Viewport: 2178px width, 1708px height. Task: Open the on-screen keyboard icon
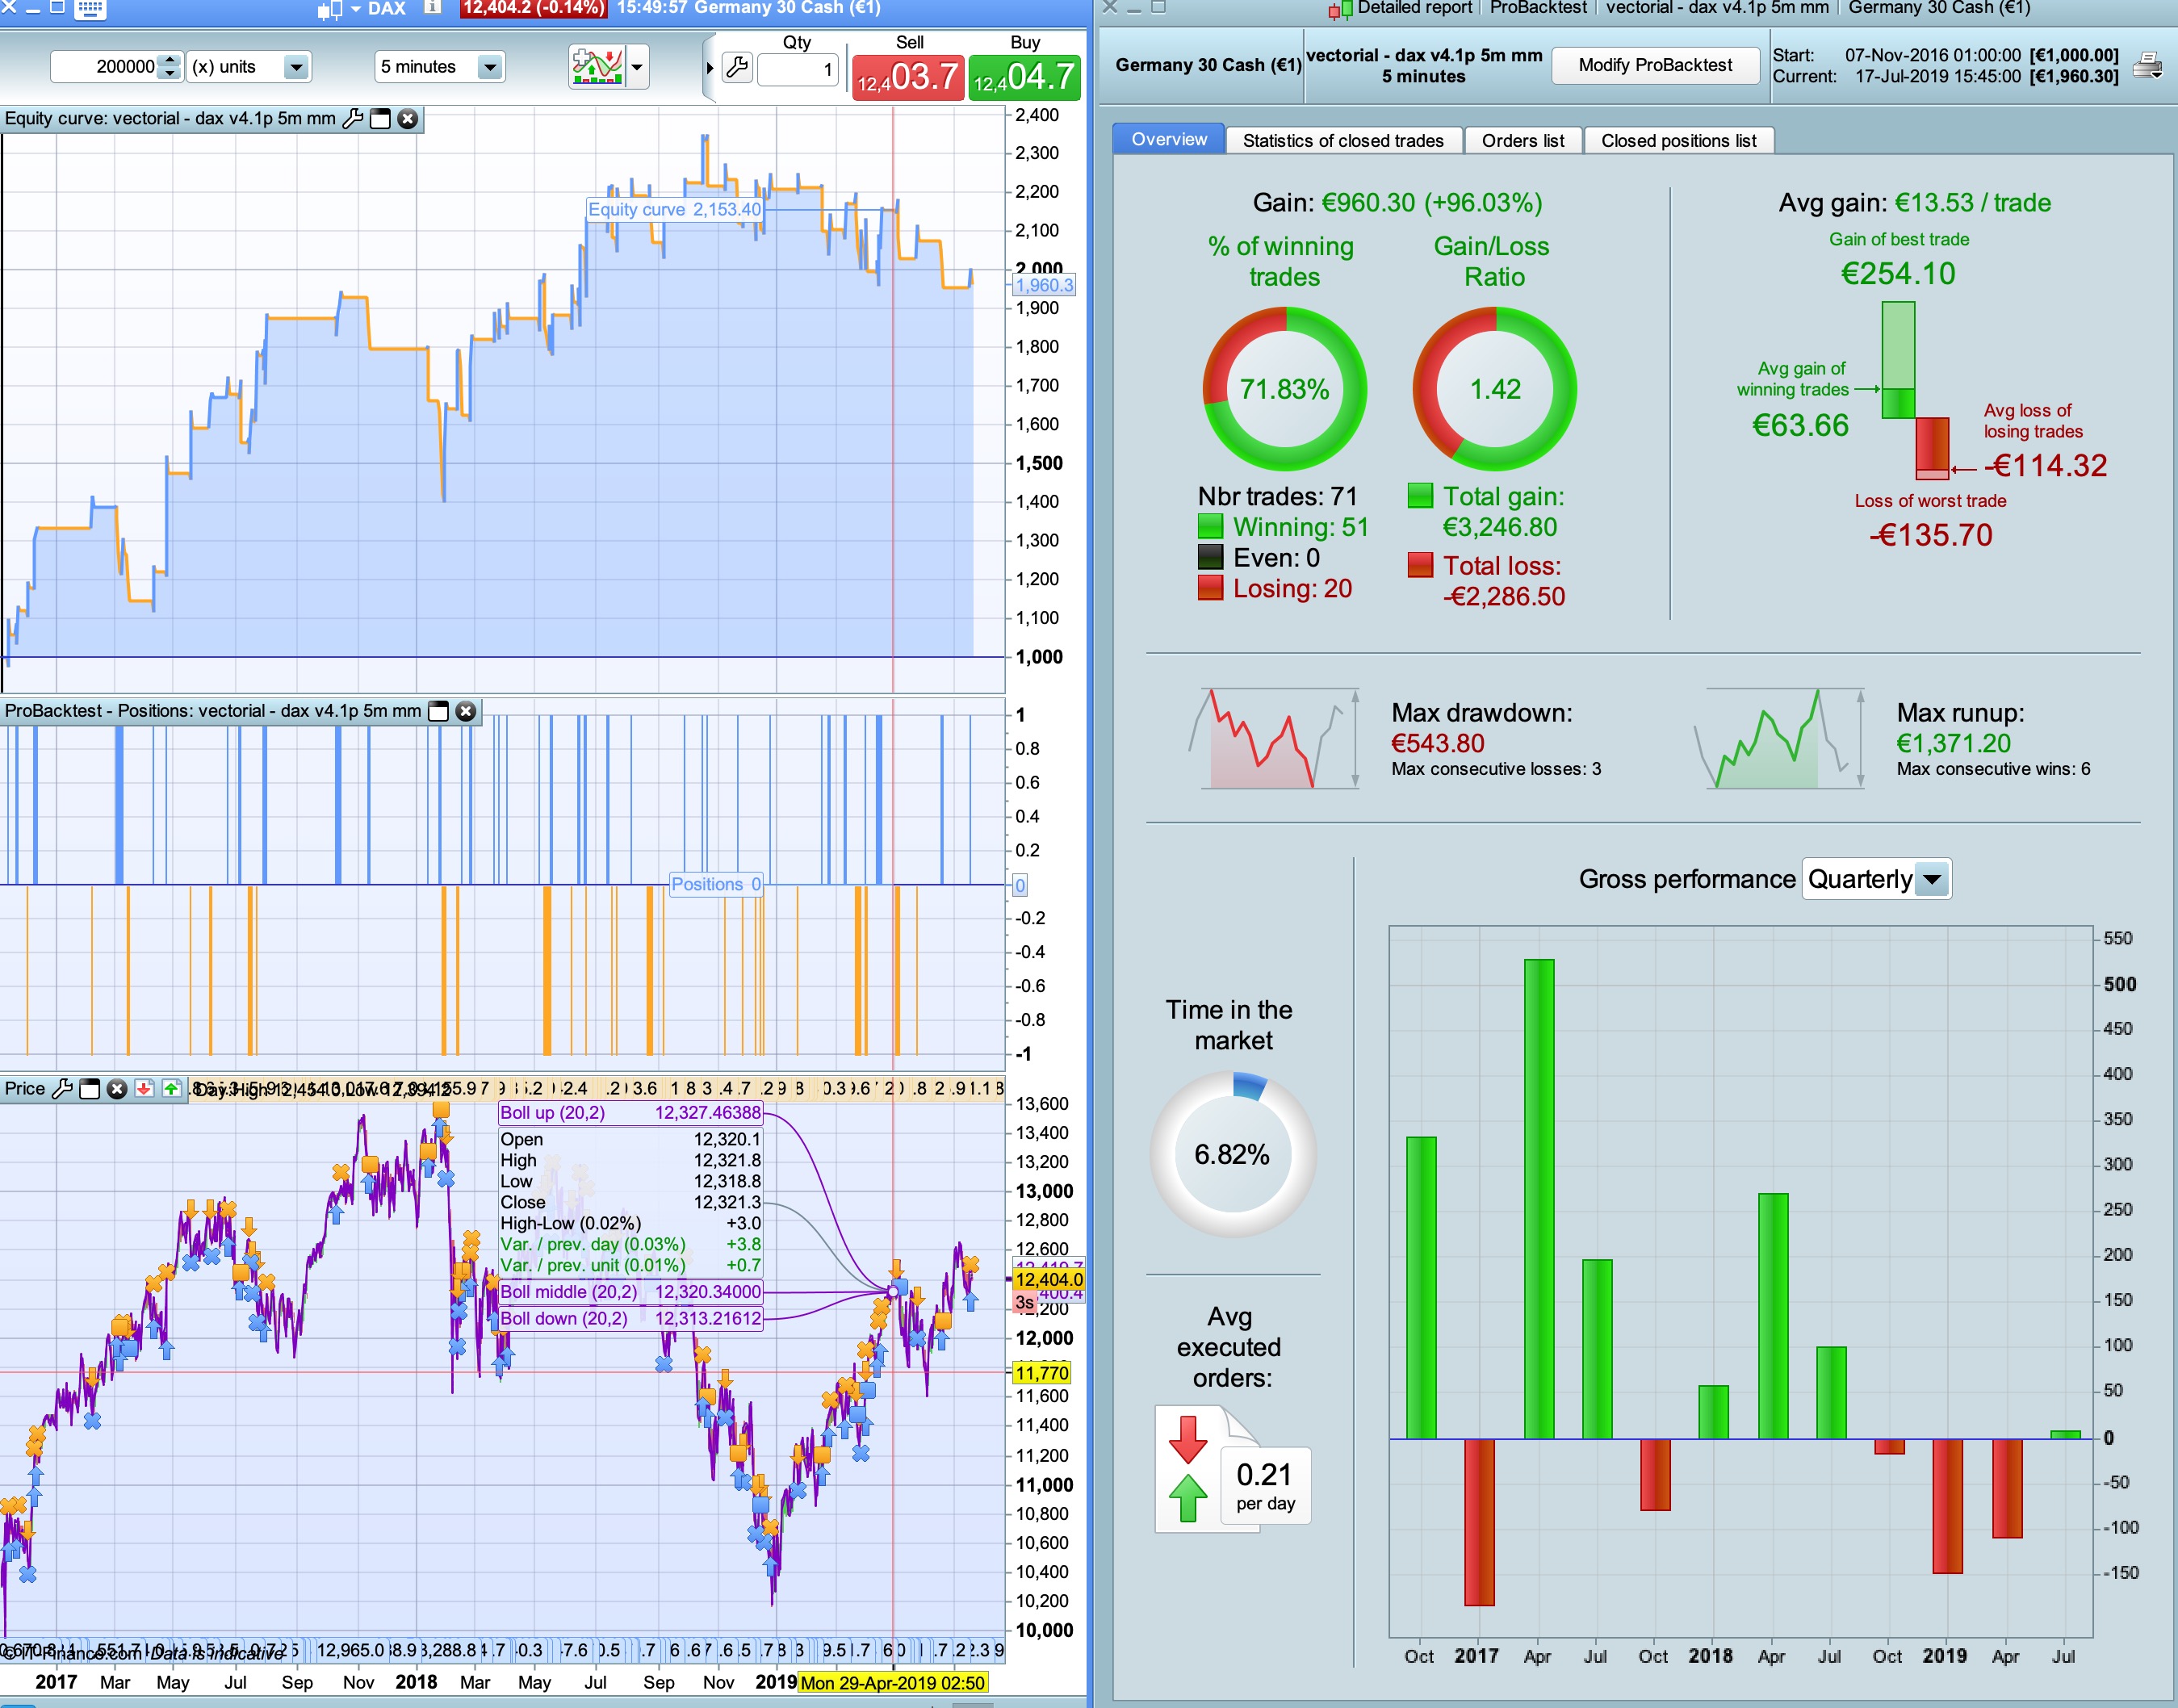90,9
